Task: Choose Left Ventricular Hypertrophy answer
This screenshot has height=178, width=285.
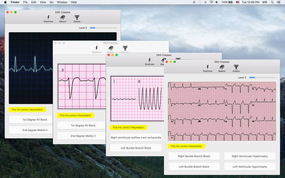Action: [250, 167]
